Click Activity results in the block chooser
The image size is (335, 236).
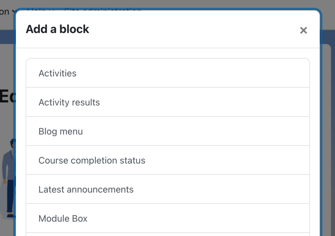69,102
